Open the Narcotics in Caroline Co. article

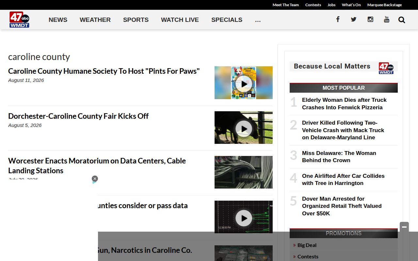(x=145, y=250)
